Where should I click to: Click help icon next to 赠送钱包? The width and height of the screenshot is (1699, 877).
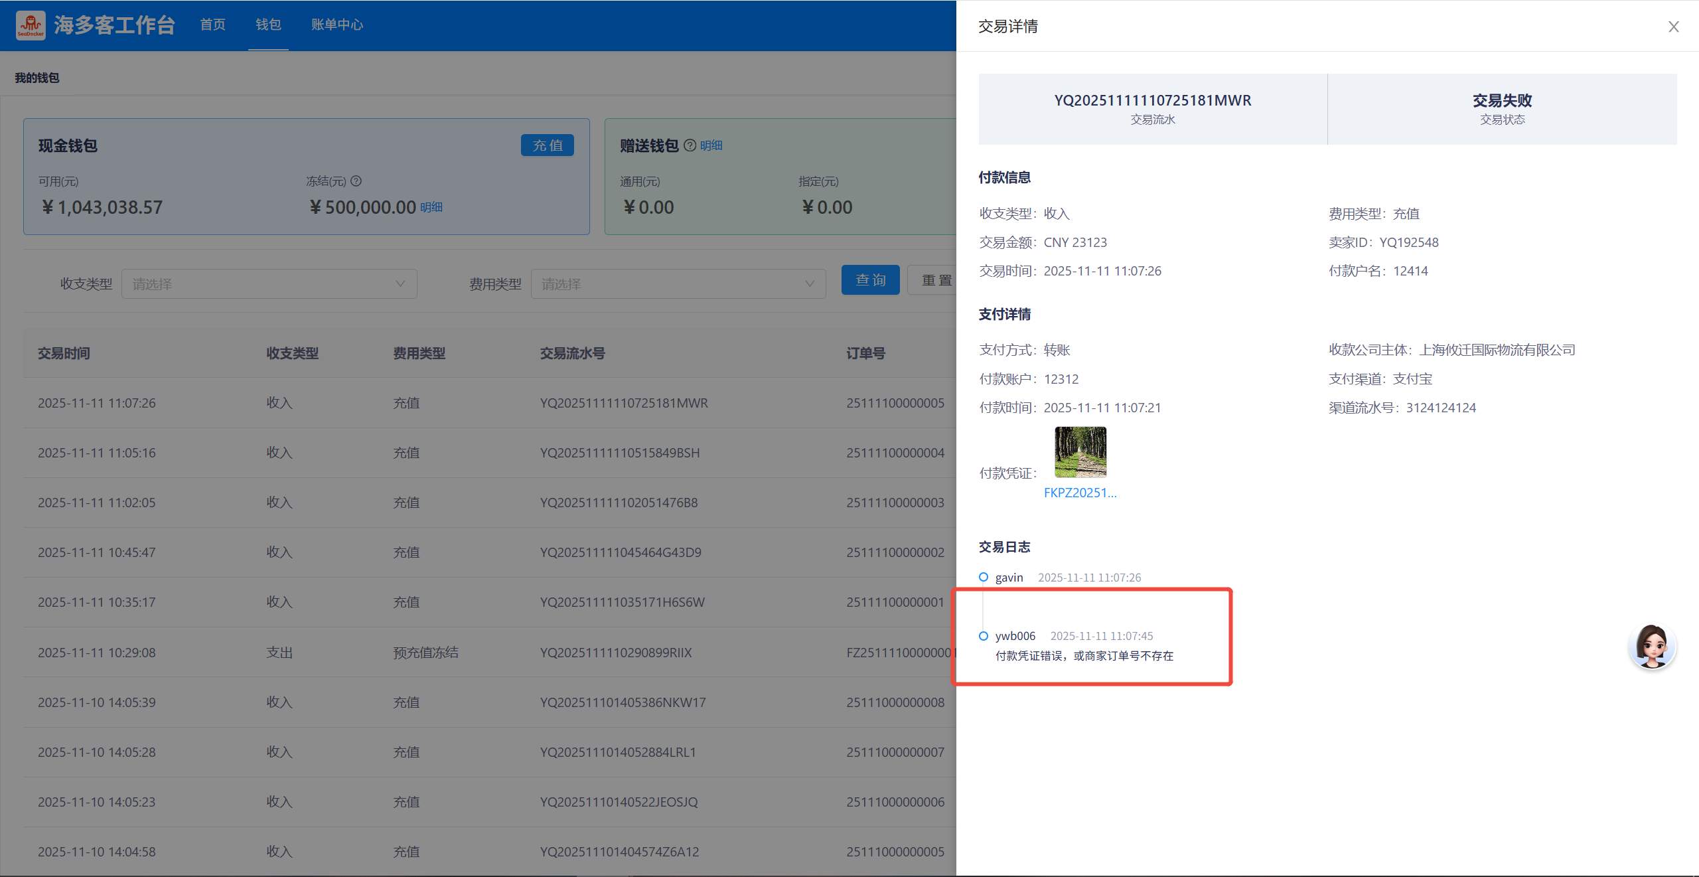[690, 145]
